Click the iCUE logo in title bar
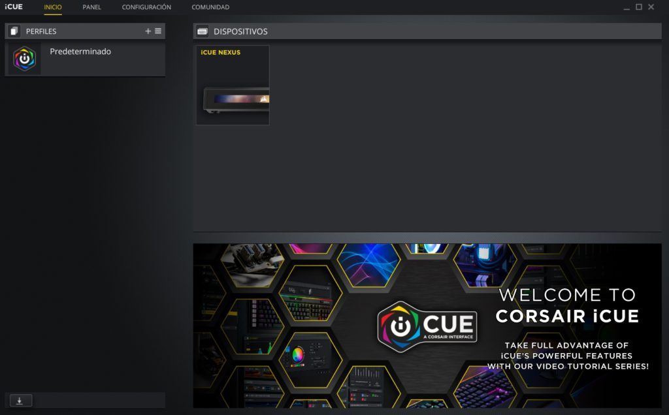This screenshot has height=415, width=669. pyautogui.click(x=14, y=7)
